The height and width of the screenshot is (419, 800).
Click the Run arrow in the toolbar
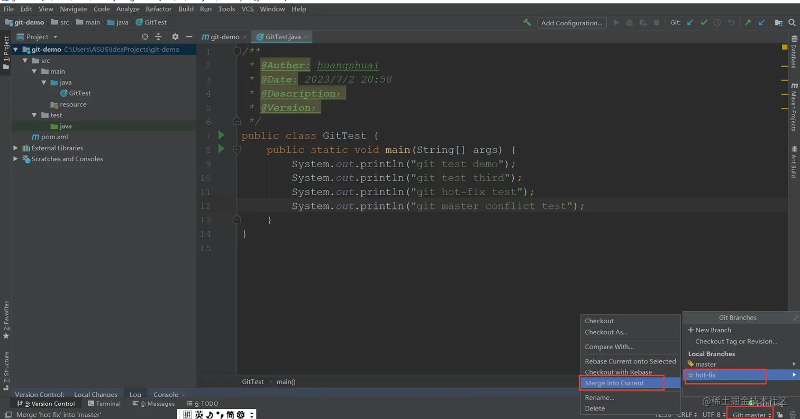(616, 23)
